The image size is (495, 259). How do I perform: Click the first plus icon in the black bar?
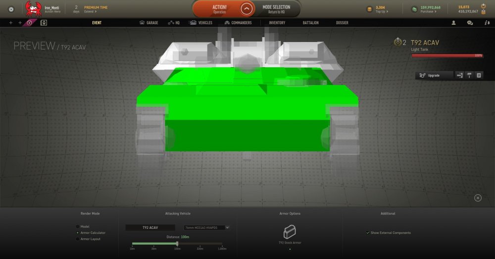point(11,23)
